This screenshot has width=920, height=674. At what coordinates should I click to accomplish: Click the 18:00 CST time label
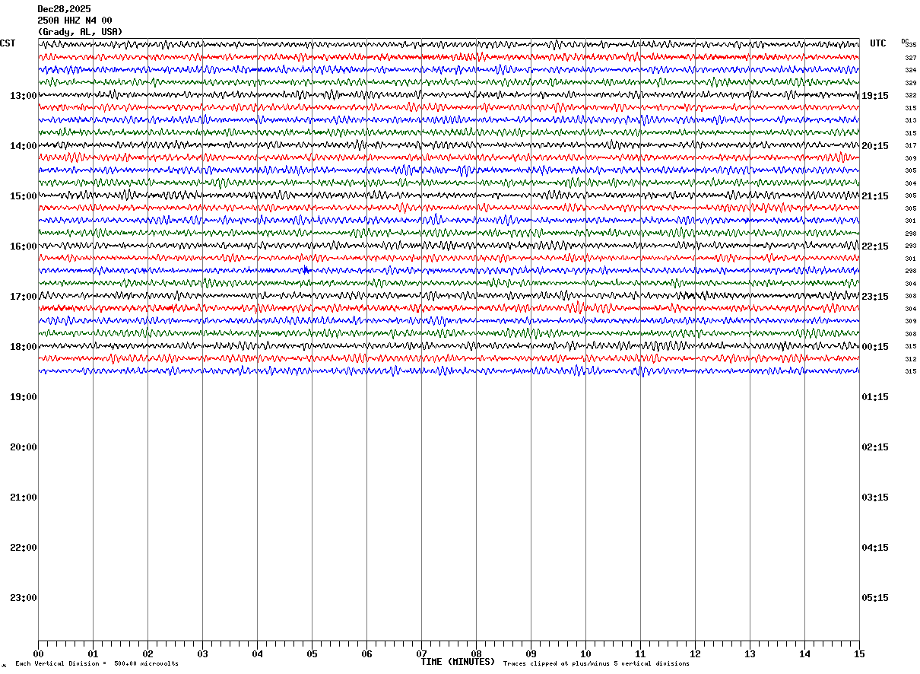pos(24,347)
